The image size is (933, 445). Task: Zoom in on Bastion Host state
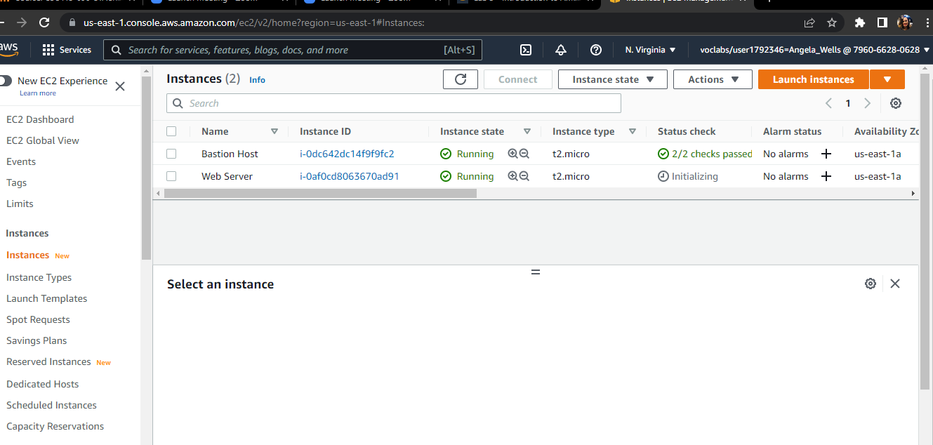coord(512,154)
